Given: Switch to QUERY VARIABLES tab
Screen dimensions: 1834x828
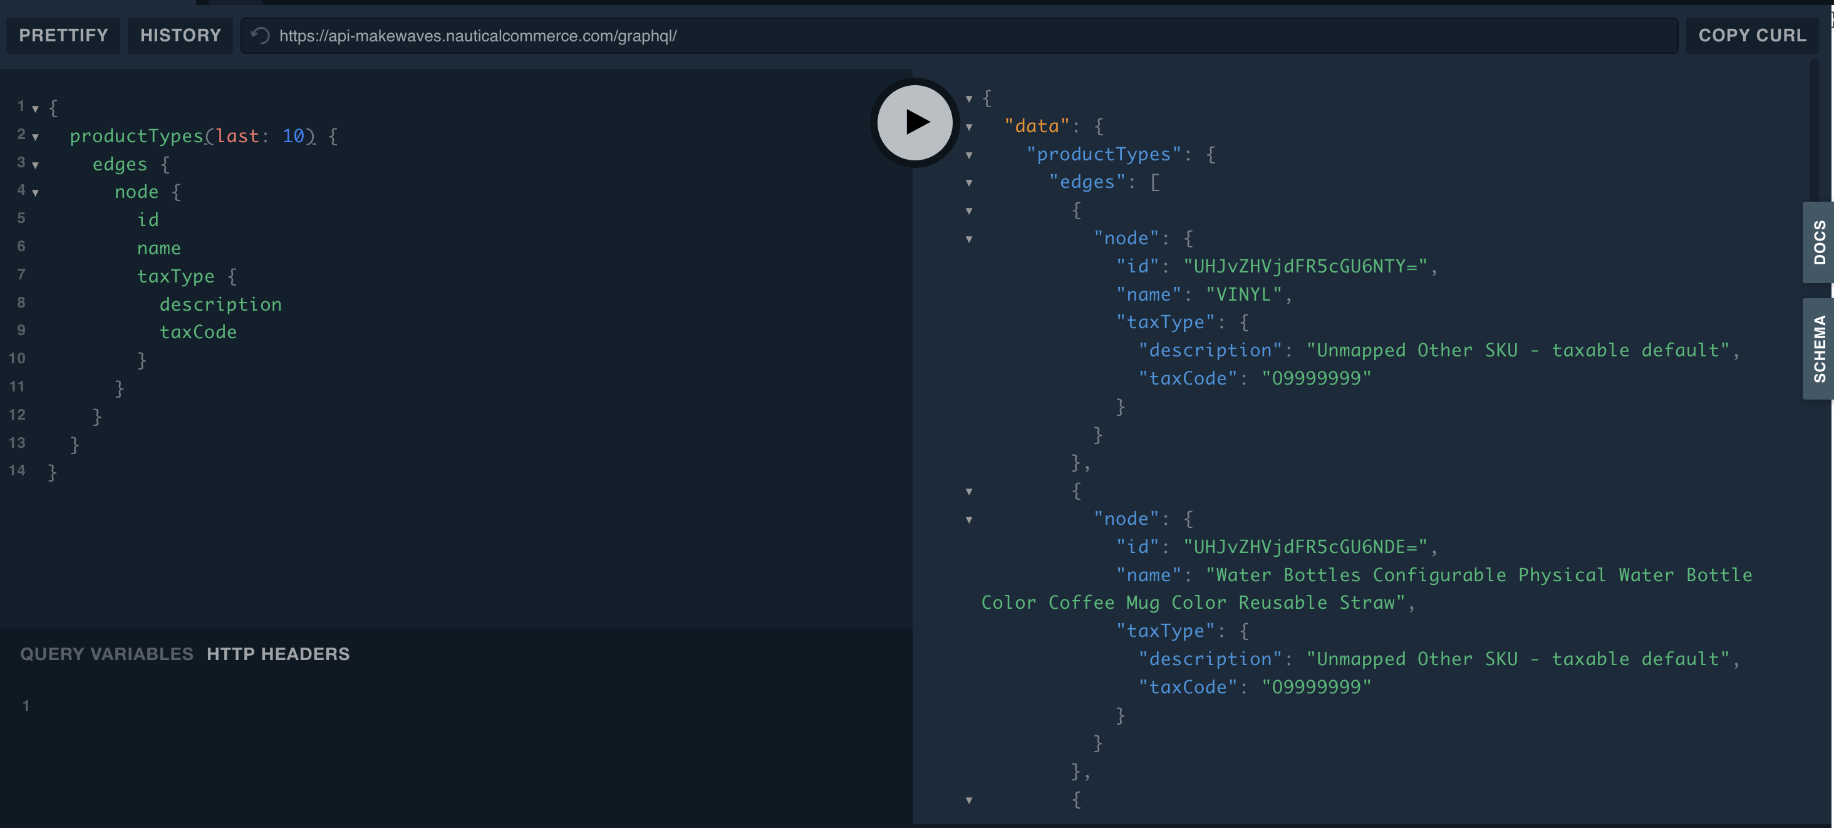Looking at the screenshot, I should [x=106, y=654].
